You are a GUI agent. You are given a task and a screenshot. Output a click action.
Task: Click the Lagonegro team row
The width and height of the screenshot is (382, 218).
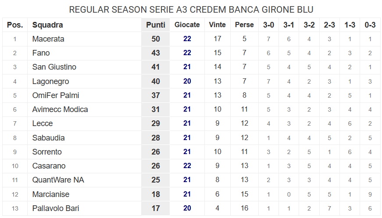coord(50,81)
